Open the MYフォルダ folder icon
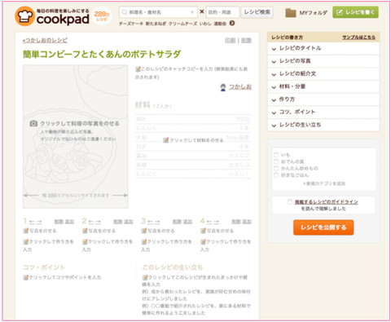 (x=291, y=13)
